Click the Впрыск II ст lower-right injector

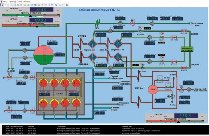[x=118, y=57]
